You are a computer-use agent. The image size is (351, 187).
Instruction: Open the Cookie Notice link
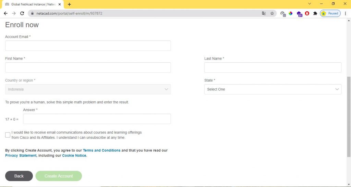point(74,155)
